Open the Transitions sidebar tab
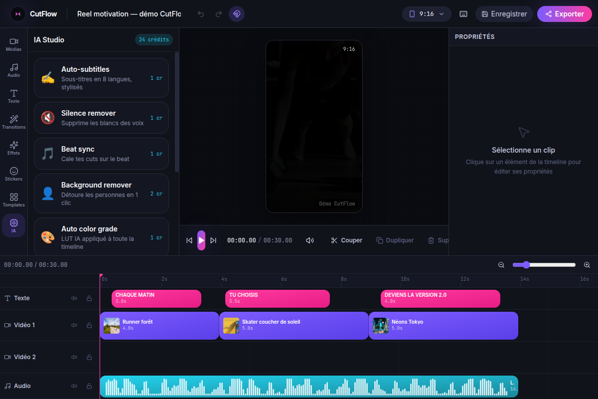The height and width of the screenshot is (399, 598). click(14, 122)
